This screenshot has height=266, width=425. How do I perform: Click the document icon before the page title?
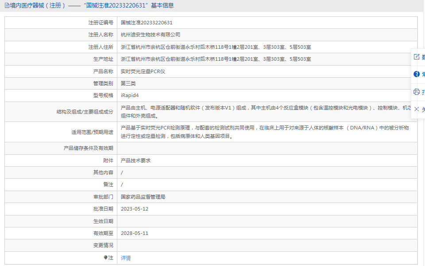(x=7, y=5)
